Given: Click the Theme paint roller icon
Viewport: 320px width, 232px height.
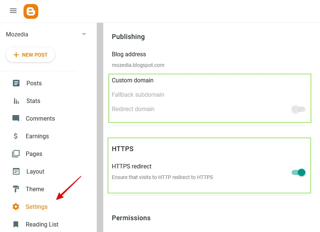Looking at the screenshot, I should click(16, 189).
